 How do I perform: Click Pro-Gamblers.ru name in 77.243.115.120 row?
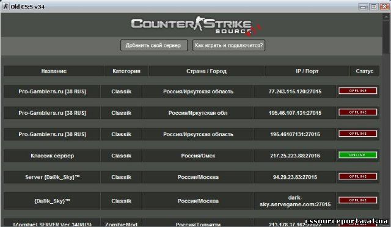coord(53,92)
